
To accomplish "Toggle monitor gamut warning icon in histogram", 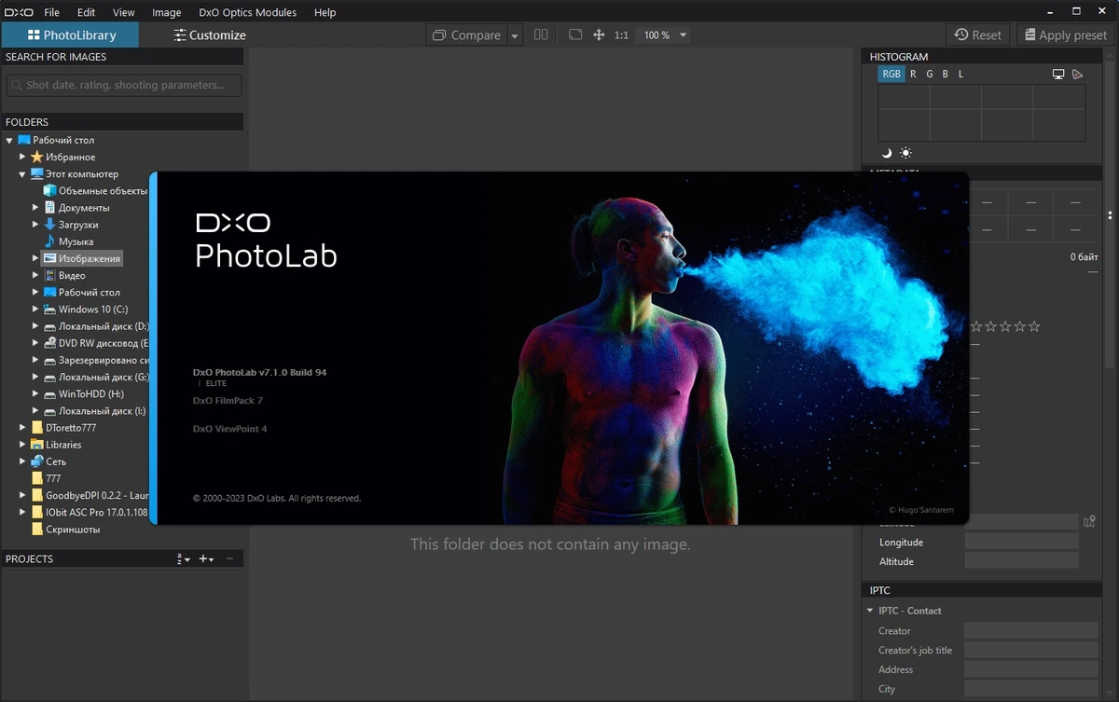I will 1058,74.
